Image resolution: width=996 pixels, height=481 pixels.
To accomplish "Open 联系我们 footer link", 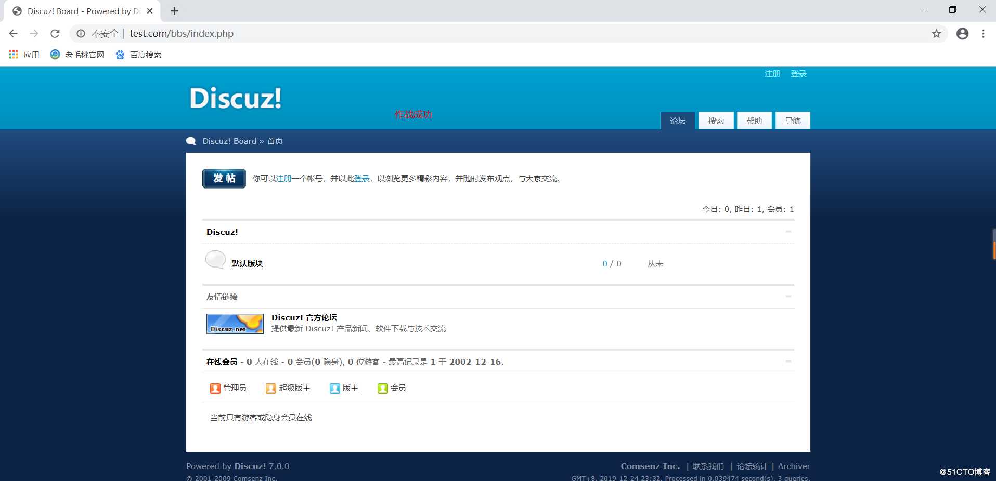I will (x=708, y=466).
